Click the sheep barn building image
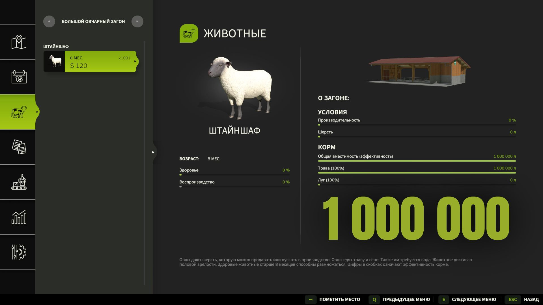The height and width of the screenshot is (305, 543). click(x=418, y=71)
